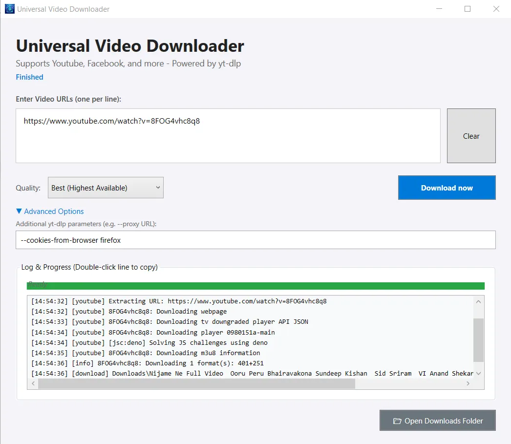
Task: Select the log line 'Extracting URL'
Action: coord(179,301)
